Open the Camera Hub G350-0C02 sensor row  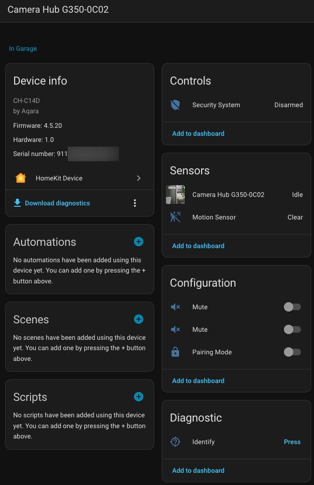[x=228, y=195]
